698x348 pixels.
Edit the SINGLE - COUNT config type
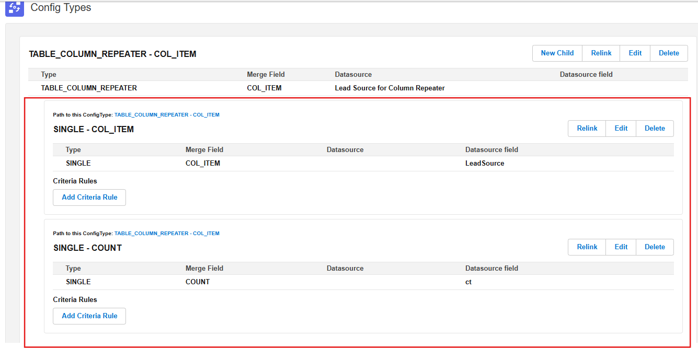pos(621,247)
